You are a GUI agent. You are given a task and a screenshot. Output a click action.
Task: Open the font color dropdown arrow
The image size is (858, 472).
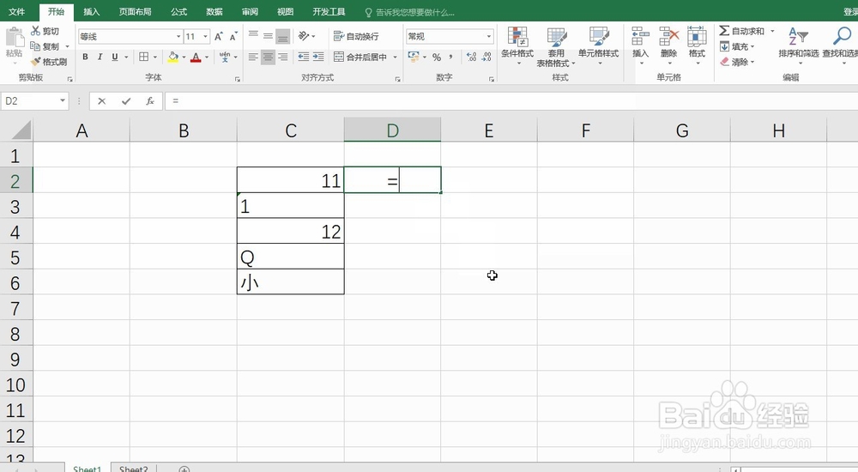coord(206,57)
